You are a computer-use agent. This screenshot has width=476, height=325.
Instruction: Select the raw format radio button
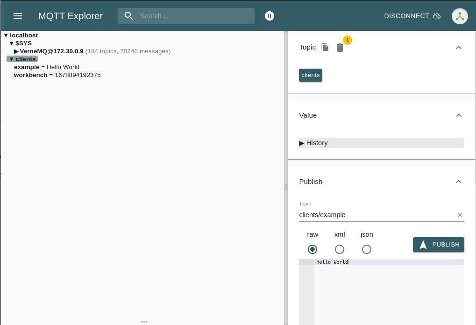tap(313, 249)
